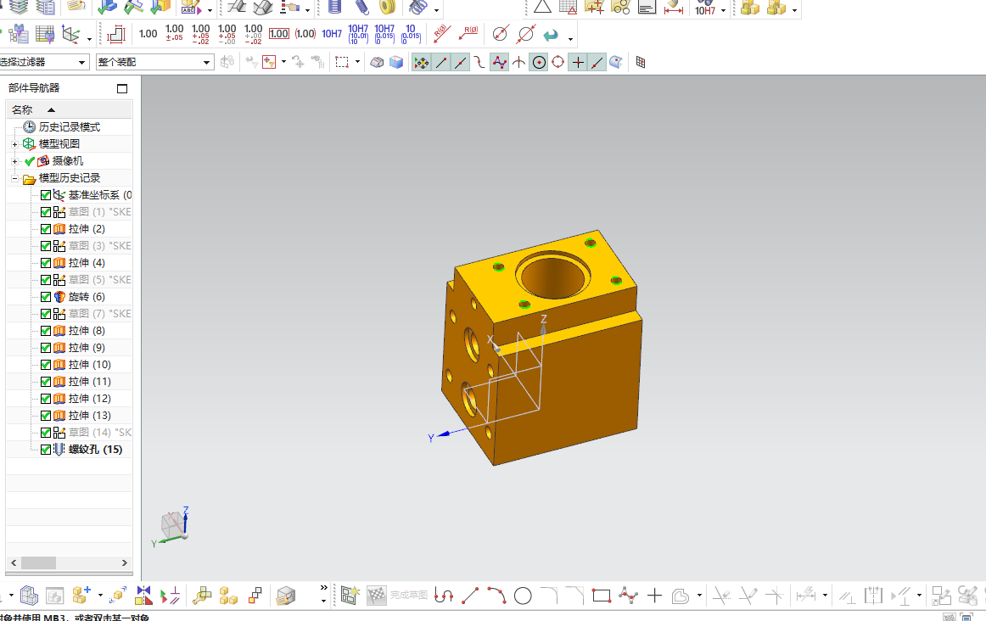Select the Point (plus) sketch tool

click(654, 596)
